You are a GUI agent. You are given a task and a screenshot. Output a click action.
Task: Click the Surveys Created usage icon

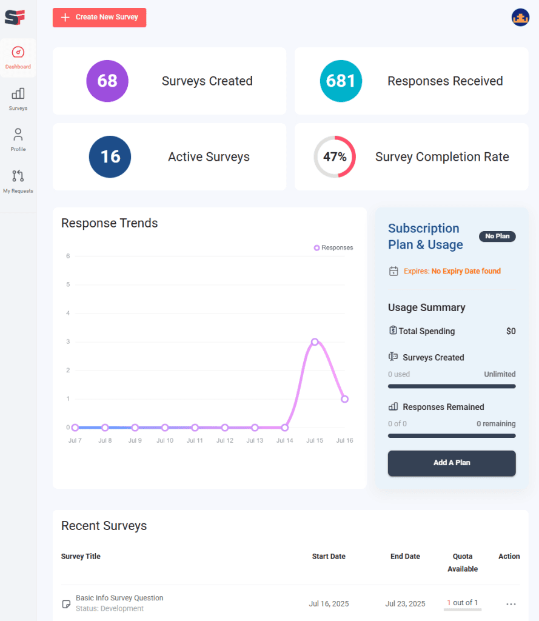pos(393,357)
